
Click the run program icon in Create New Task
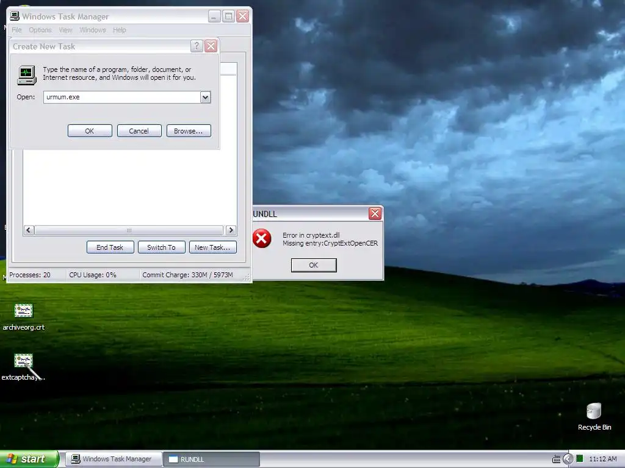coord(27,75)
